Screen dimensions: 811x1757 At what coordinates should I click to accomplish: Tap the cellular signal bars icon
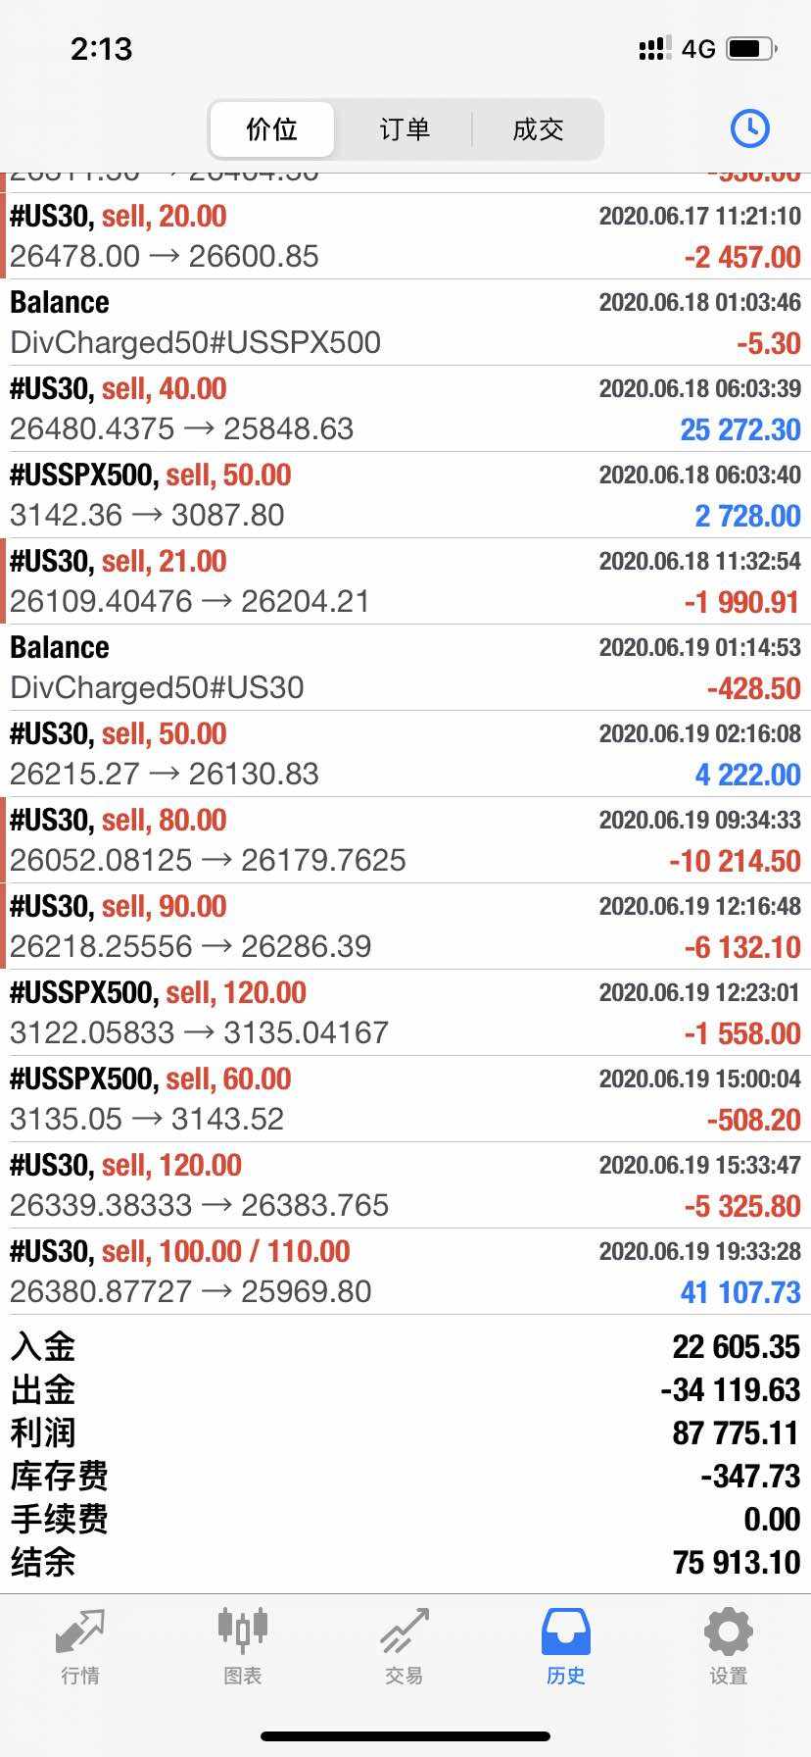[653, 48]
